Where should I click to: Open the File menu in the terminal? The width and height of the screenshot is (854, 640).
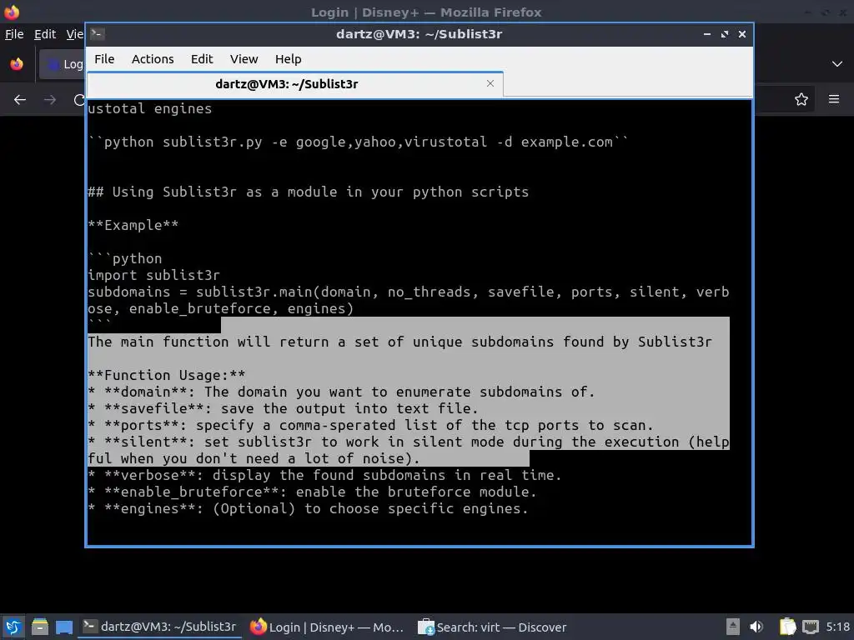pos(104,59)
